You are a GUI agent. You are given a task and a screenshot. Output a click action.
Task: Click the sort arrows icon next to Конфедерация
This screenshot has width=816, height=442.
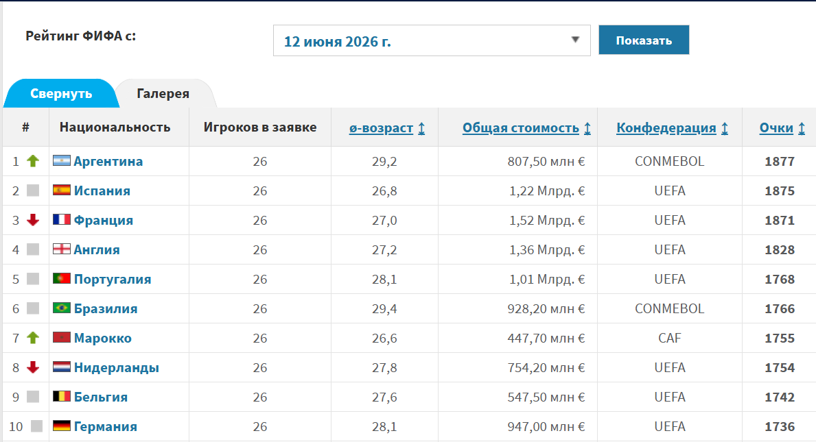pos(725,127)
